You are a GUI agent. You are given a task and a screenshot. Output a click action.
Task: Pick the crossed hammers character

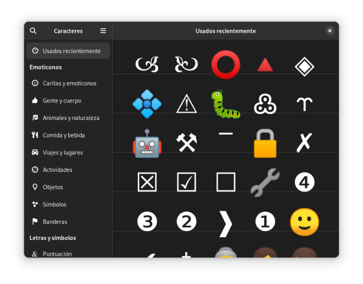[x=186, y=143]
